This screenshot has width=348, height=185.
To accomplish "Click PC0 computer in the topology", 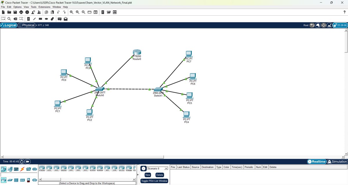I will pyautogui.click(x=64, y=72).
